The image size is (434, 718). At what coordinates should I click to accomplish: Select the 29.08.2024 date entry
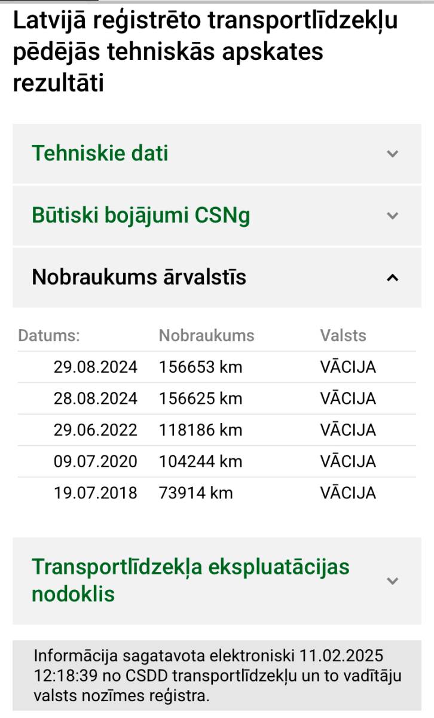pos(96,367)
